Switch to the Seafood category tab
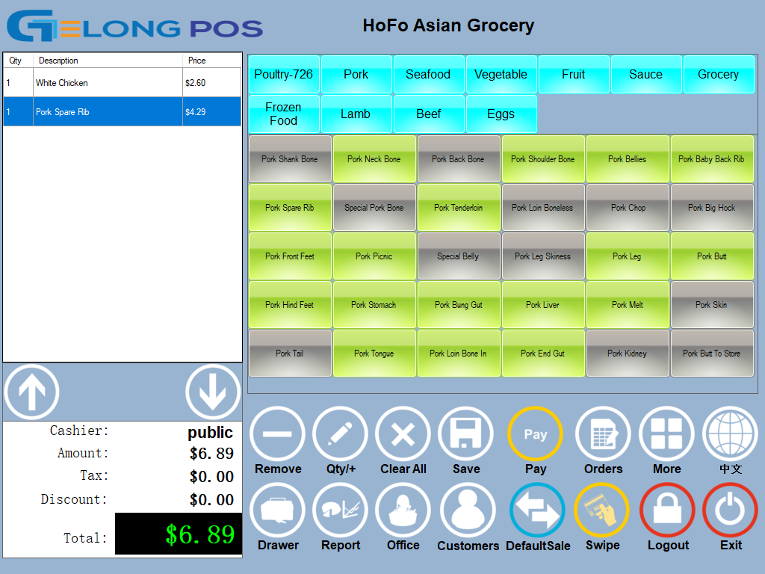Screen dimensions: 765x574 click(x=428, y=75)
